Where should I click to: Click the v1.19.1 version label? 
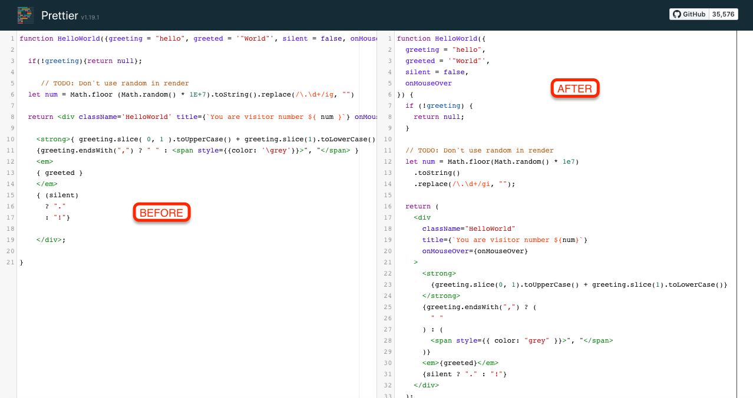point(91,17)
